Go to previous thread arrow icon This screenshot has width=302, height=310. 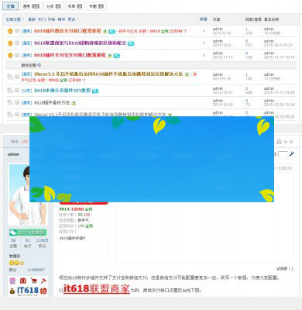(x=285, y=142)
